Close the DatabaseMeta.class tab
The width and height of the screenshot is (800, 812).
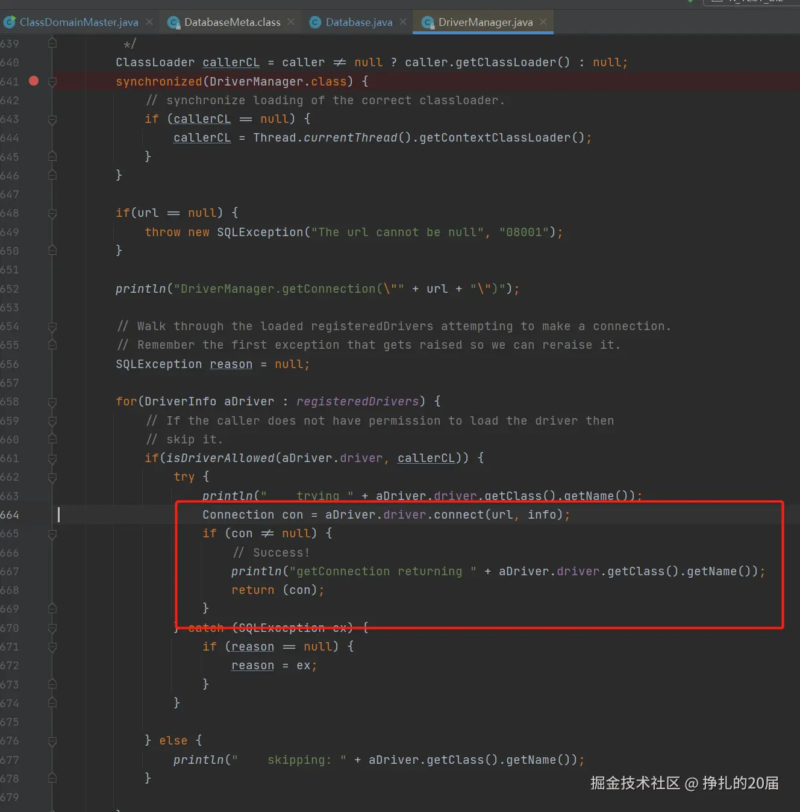291,22
